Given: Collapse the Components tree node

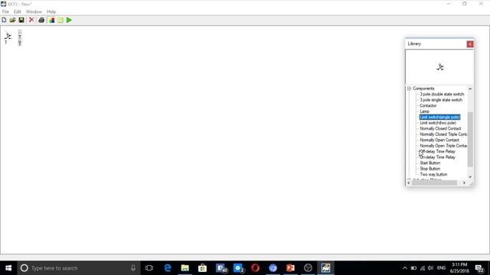Looking at the screenshot, I should [x=409, y=89].
